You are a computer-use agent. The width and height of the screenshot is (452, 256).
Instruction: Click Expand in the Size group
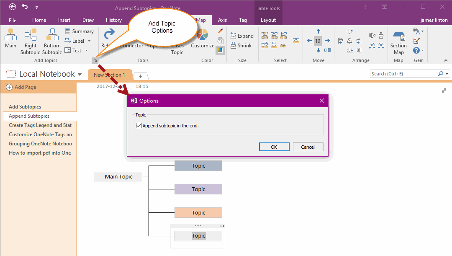(x=242, y=36)
